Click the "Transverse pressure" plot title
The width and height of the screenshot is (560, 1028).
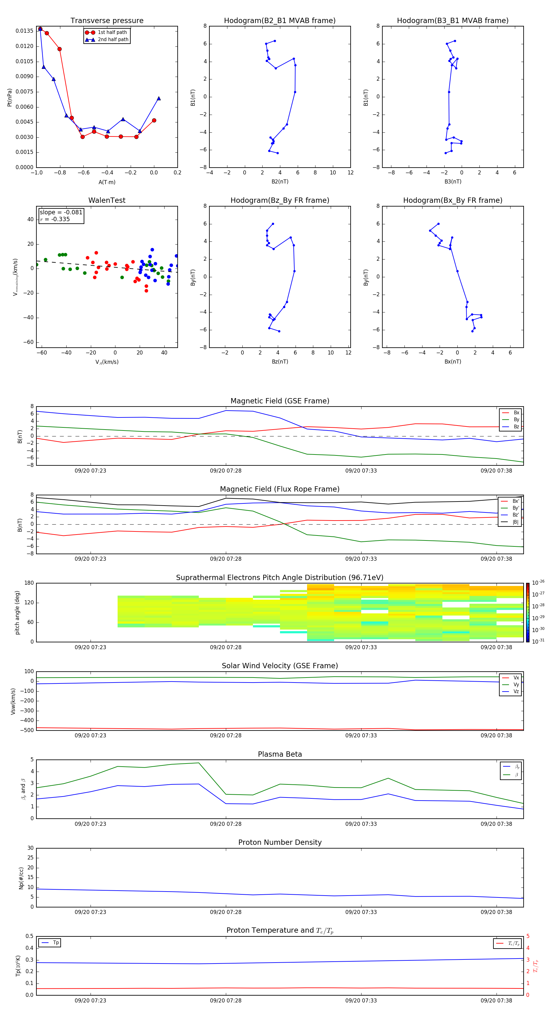(107, 21)
